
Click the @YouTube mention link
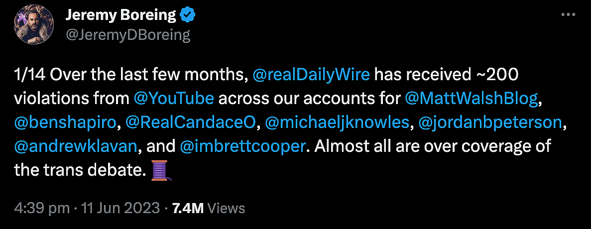click(x=174, y=99)
